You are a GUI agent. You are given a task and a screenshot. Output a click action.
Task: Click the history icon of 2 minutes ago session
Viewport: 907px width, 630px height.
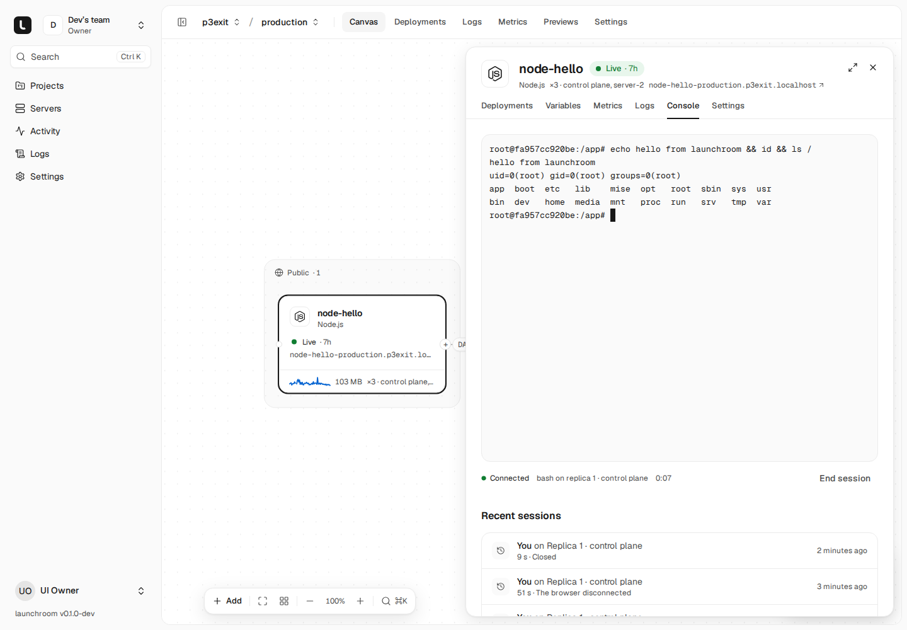pos(501,551)
